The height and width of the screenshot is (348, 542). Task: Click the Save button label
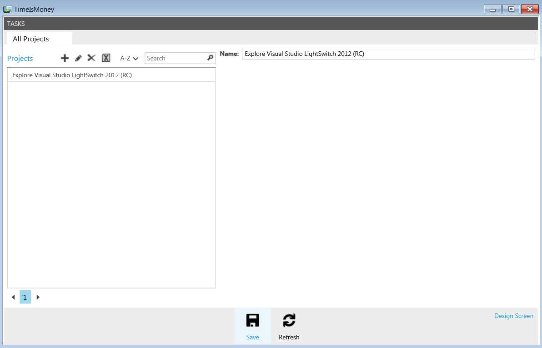coord(252,337)
